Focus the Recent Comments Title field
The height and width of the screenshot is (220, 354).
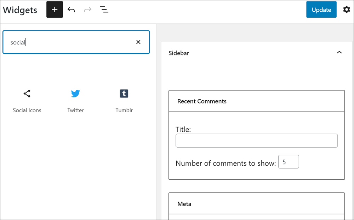(256, 141)
